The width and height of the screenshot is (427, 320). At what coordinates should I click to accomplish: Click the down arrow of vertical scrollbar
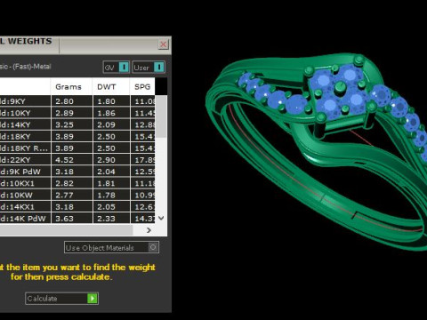pos(161,219)
